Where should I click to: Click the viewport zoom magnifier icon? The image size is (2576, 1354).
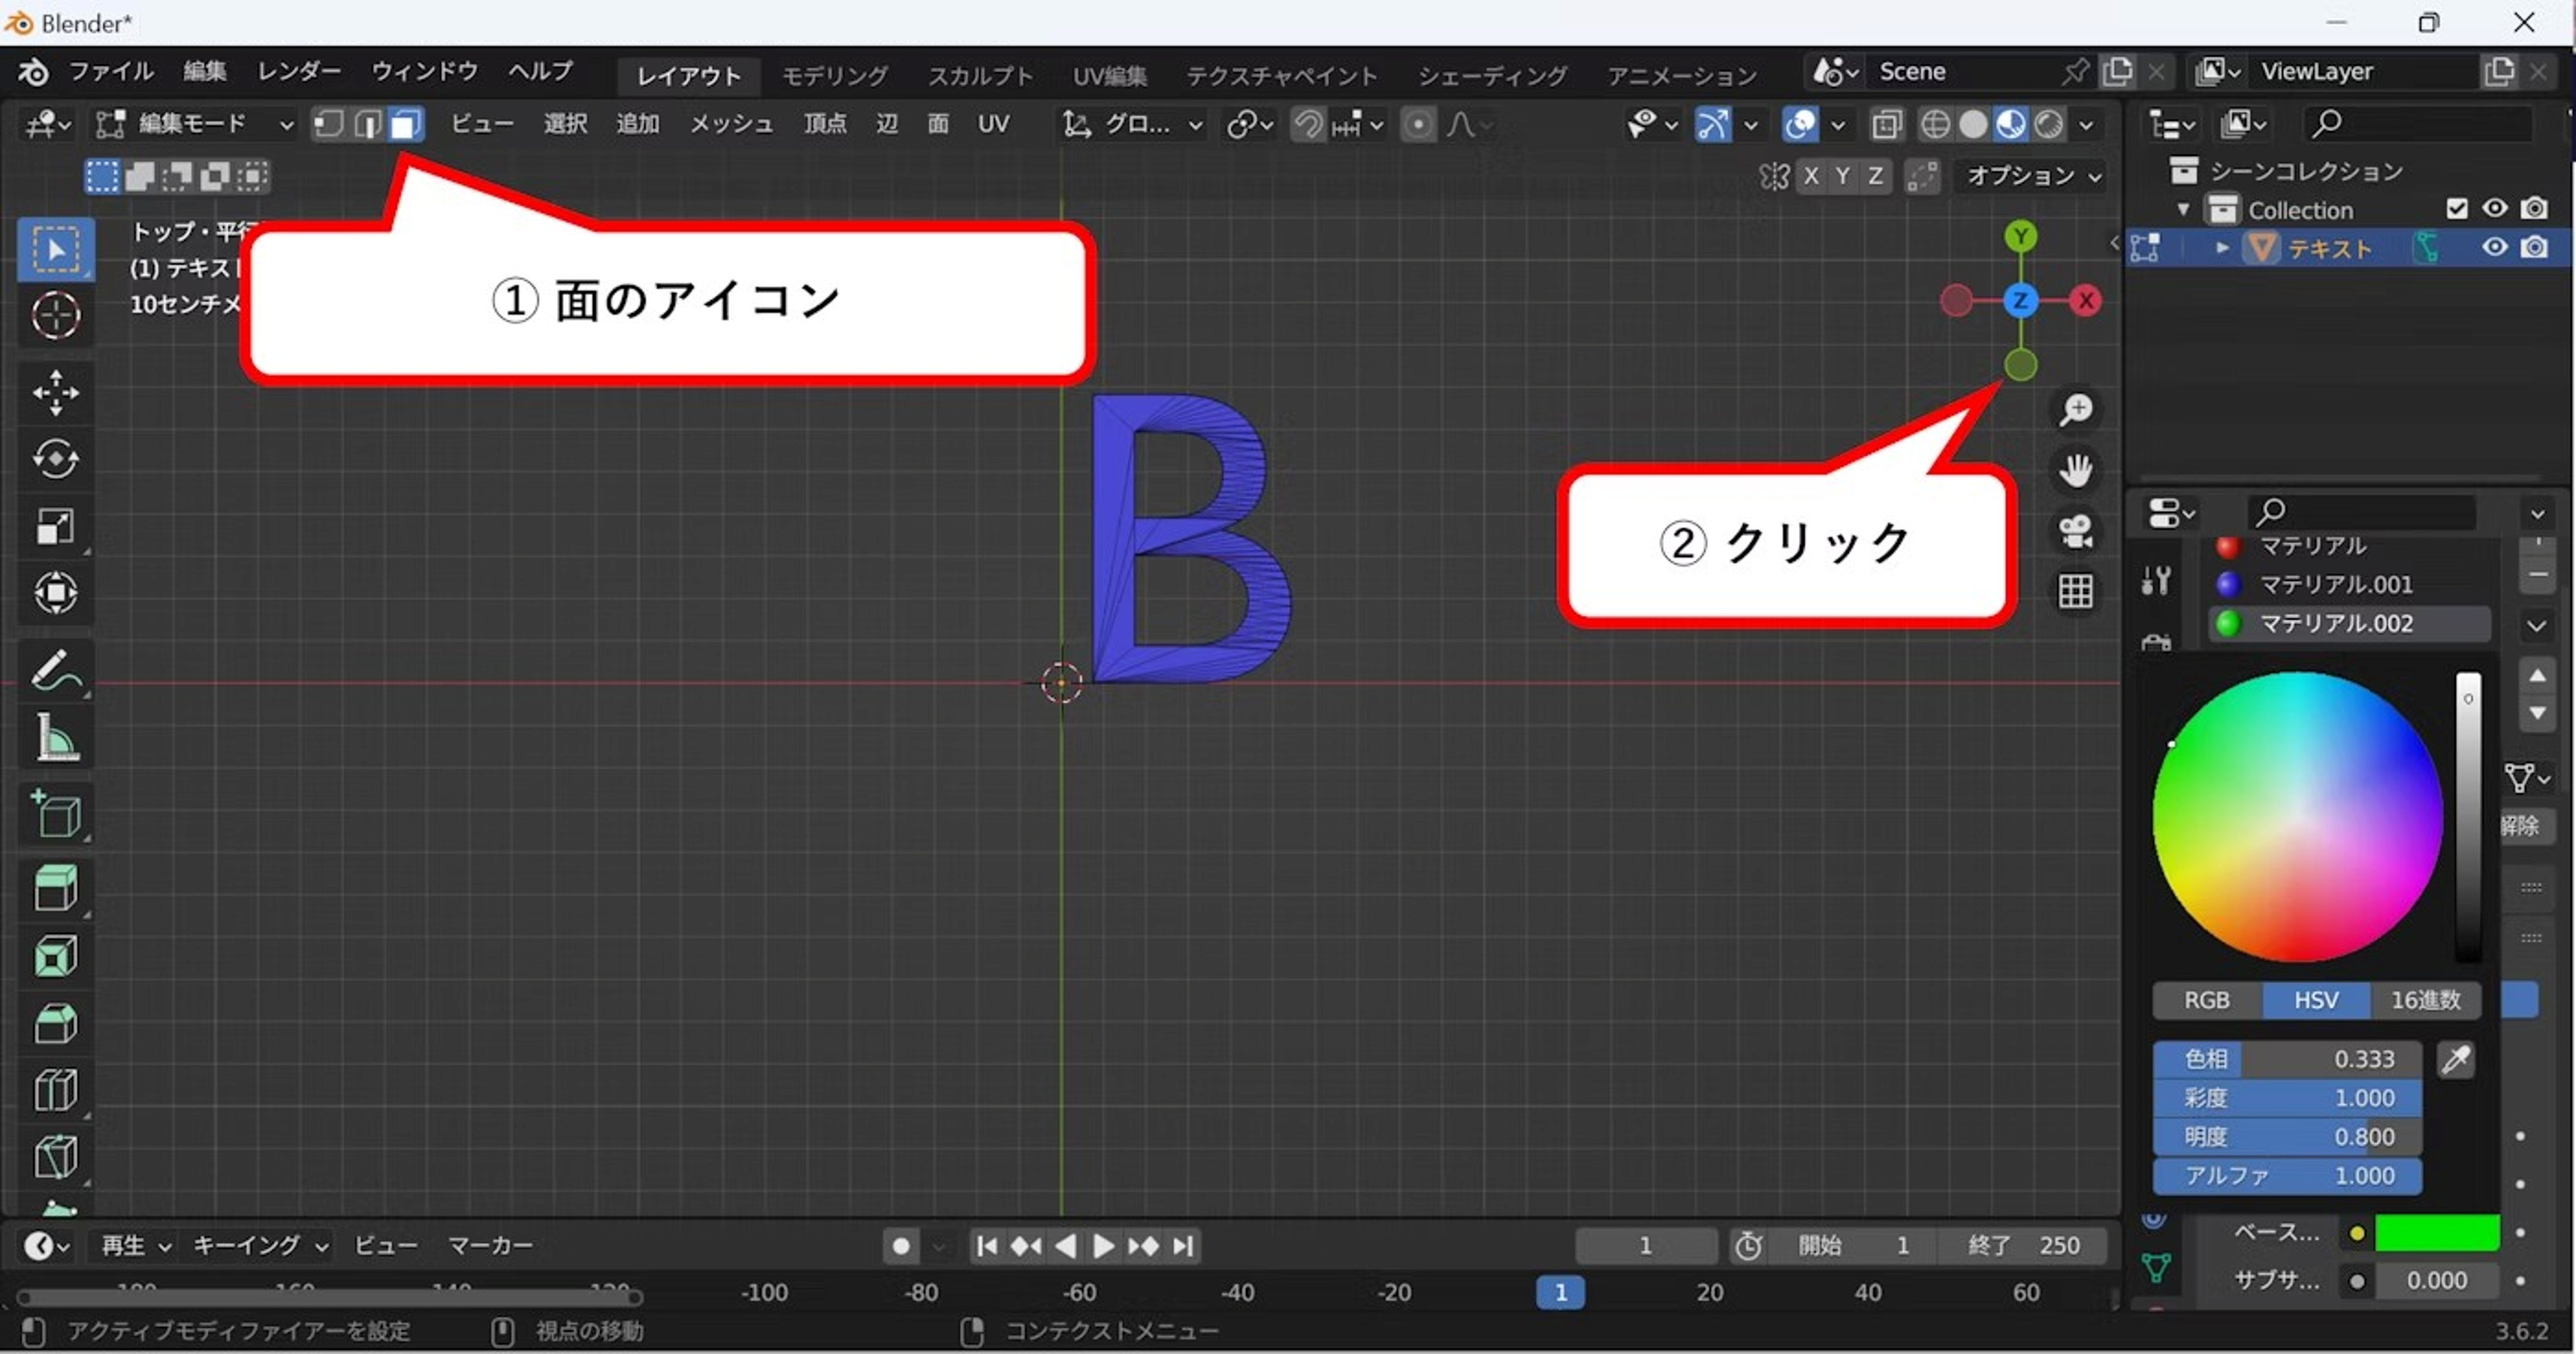coord(2077,408)
